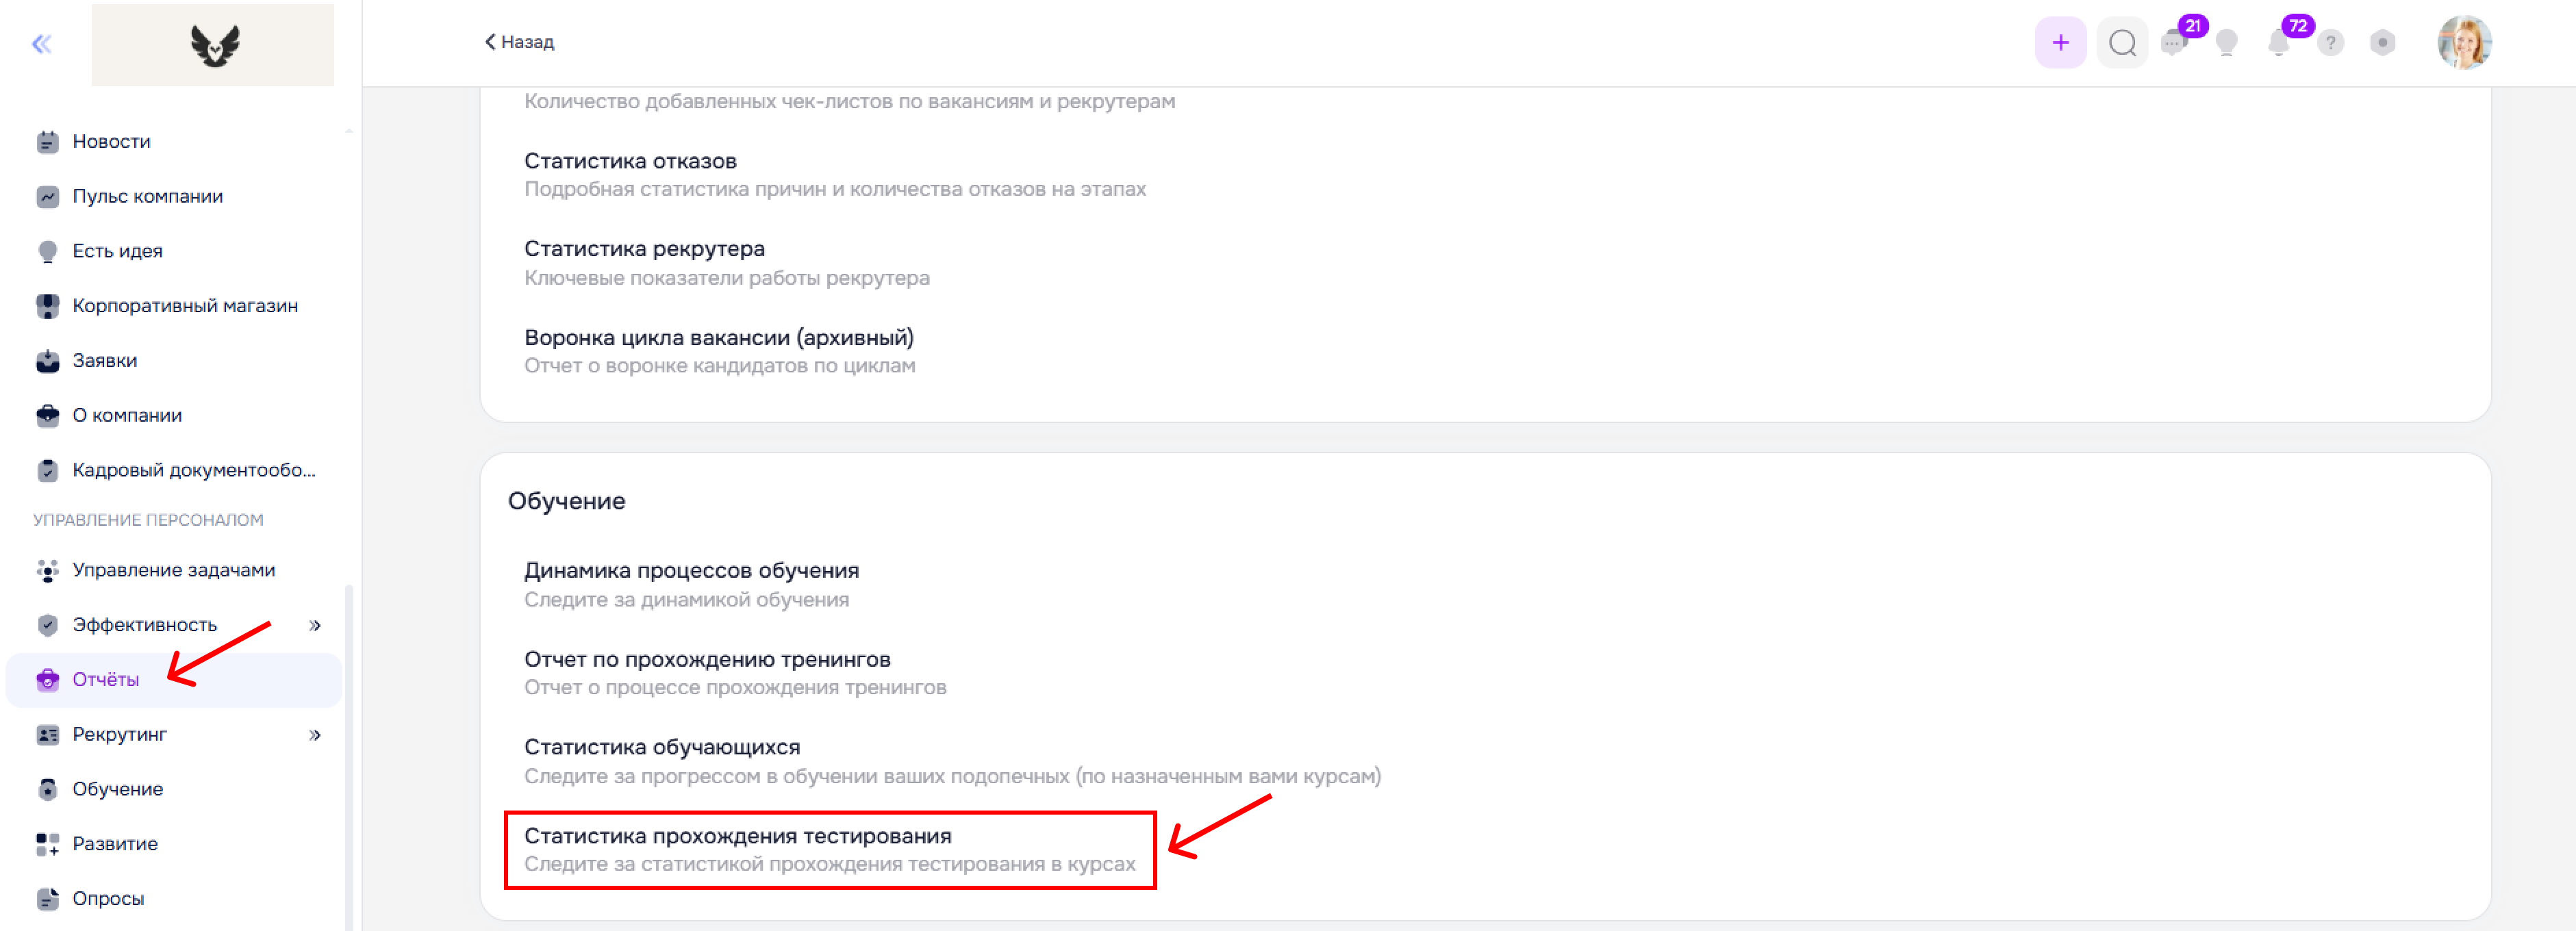
Task: Open the hexagon settings icon in header
Action: (x=2382, y=43)
